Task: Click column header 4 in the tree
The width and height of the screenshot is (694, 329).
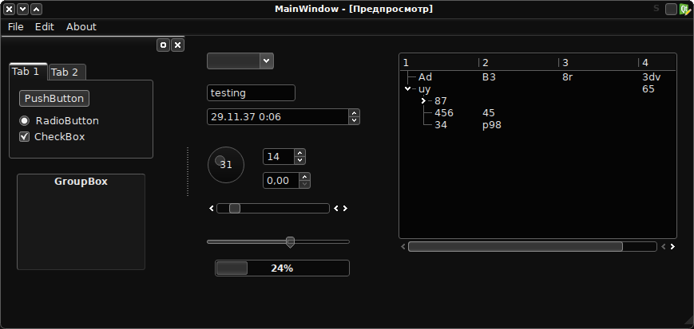Action: 657,63
